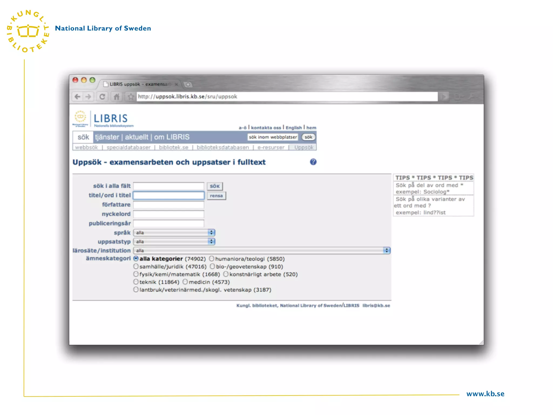
Task: Select the humaniora/teologi category radio button
Action: (x=212, y=259)
